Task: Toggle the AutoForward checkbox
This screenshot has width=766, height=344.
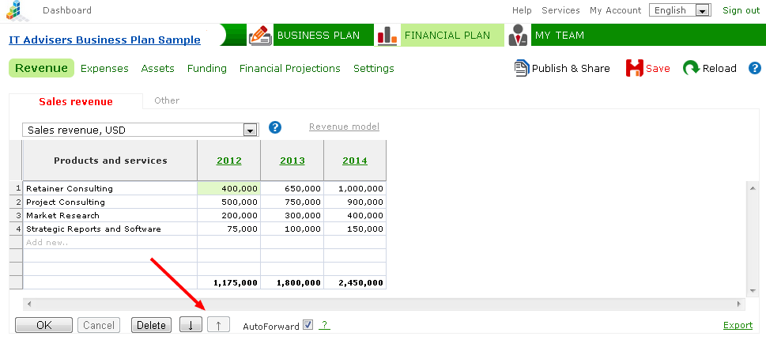Action: tap(308, 324)
